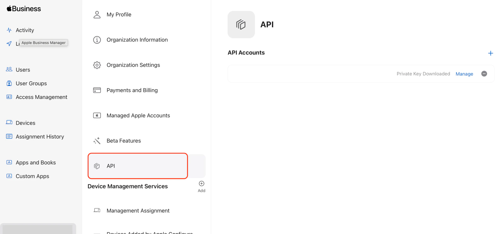Add a new API account with plus
Image resolution: width=503 pixels, height=234 pixels.
[490, 53]
